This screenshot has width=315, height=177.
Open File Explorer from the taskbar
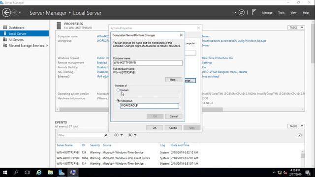pos(50,173)
